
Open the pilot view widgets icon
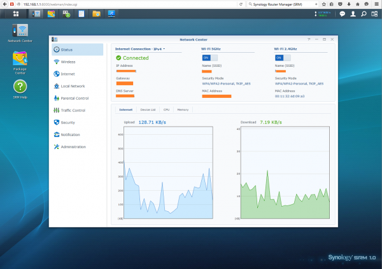click(374, 14)
